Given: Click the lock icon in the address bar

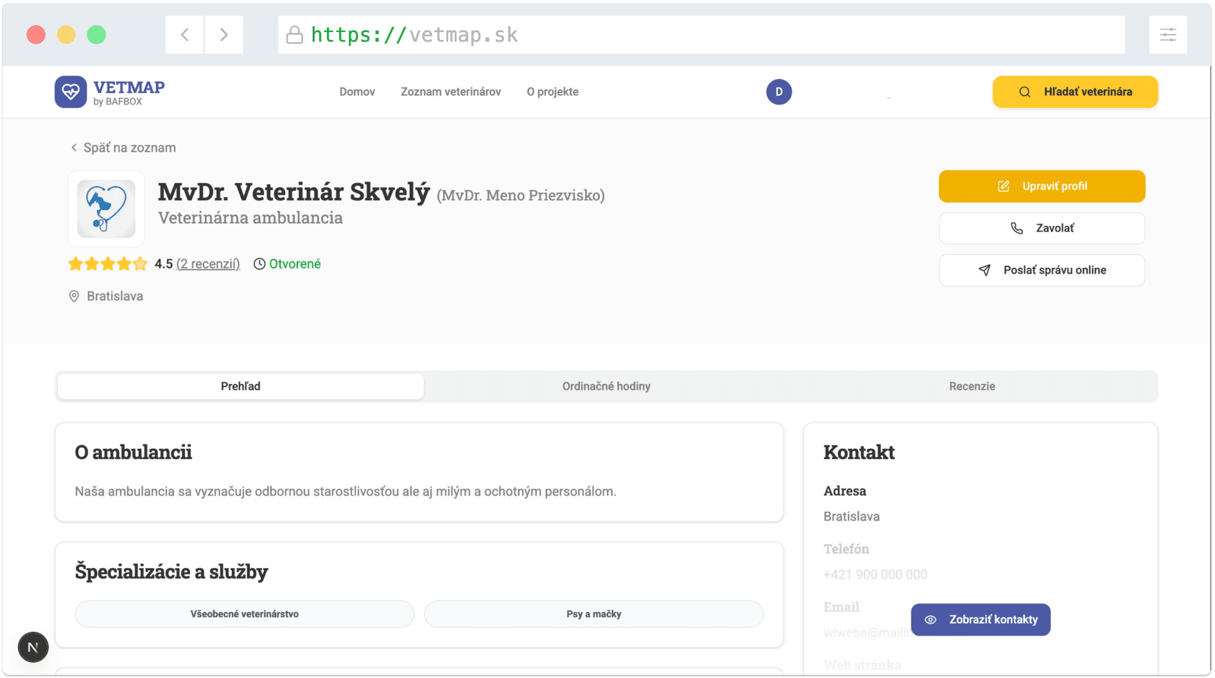Looking at the screenshot, I should (294, 34).
